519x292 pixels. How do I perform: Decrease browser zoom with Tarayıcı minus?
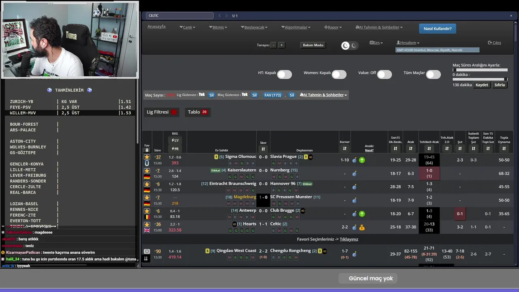274,45
